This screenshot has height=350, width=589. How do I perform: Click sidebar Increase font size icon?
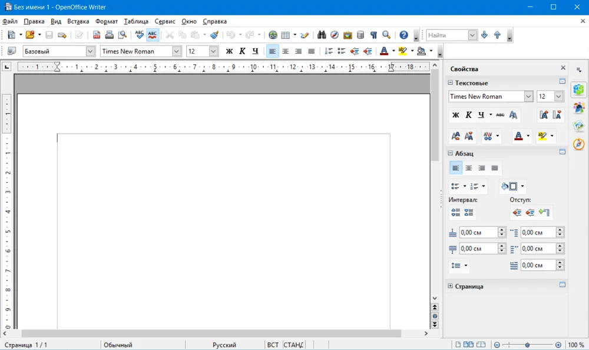[x=544, y=115]
